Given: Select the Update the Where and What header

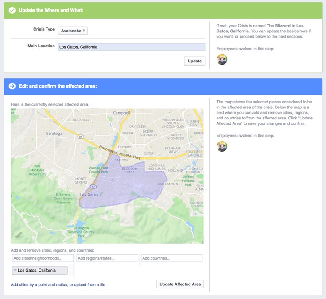Looking at the screenshot, I should pos(51,10).
